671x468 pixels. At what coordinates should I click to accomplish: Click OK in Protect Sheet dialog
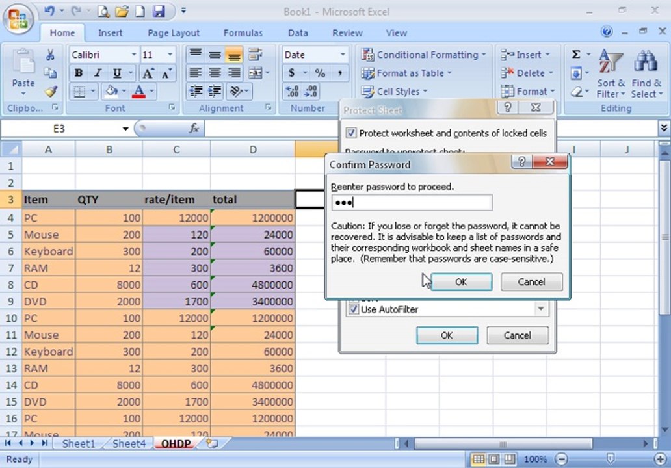[x=447, y=335]
